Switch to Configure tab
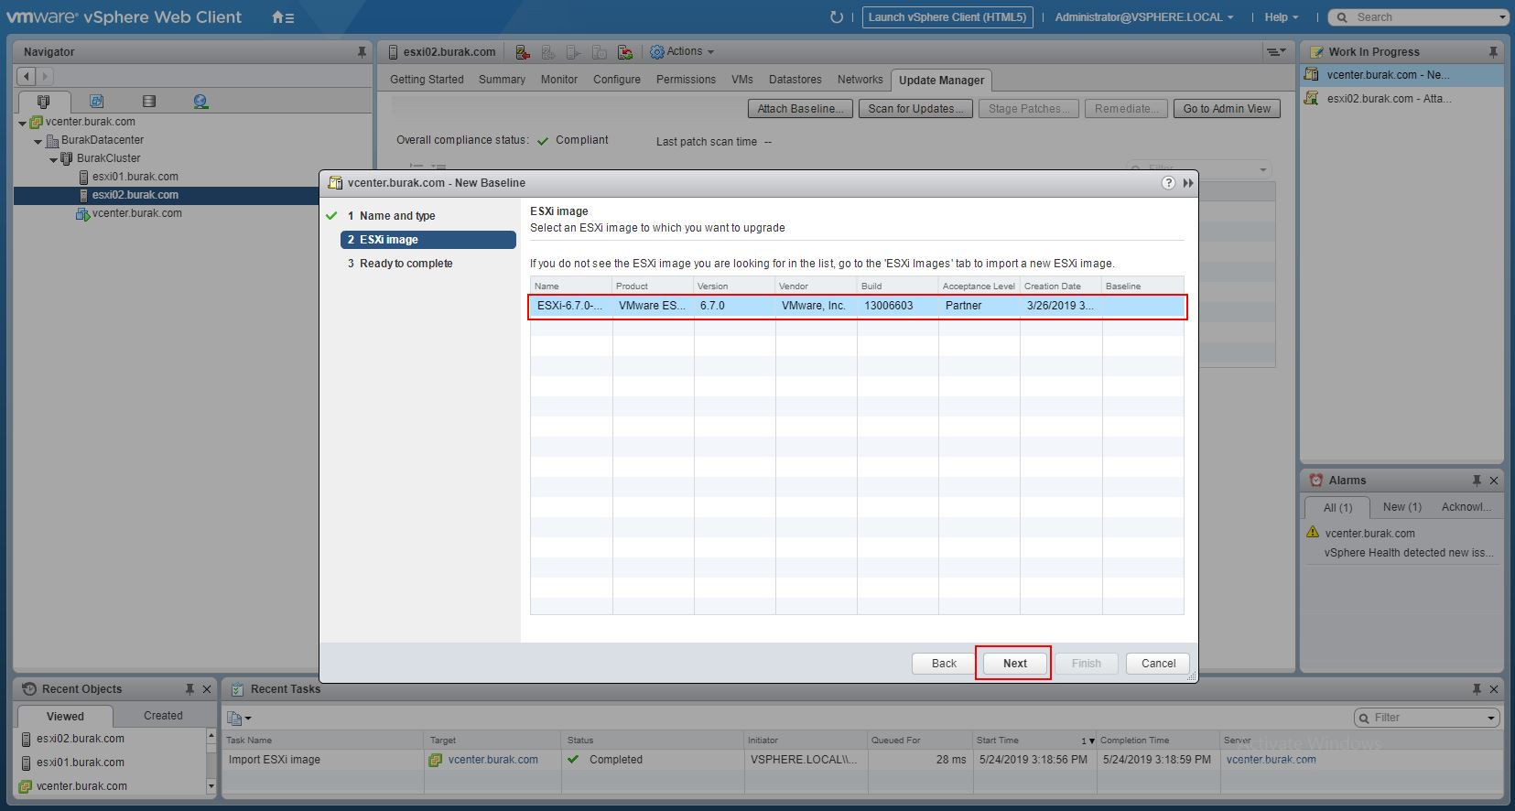1515x811 pixels. click(x=617, y=80)
